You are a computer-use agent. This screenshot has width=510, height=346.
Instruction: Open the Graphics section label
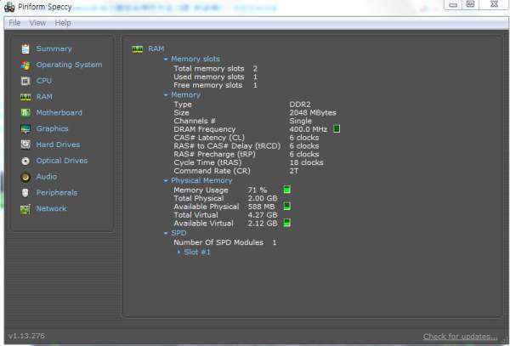pyautogui.click(x=52, y=128)
